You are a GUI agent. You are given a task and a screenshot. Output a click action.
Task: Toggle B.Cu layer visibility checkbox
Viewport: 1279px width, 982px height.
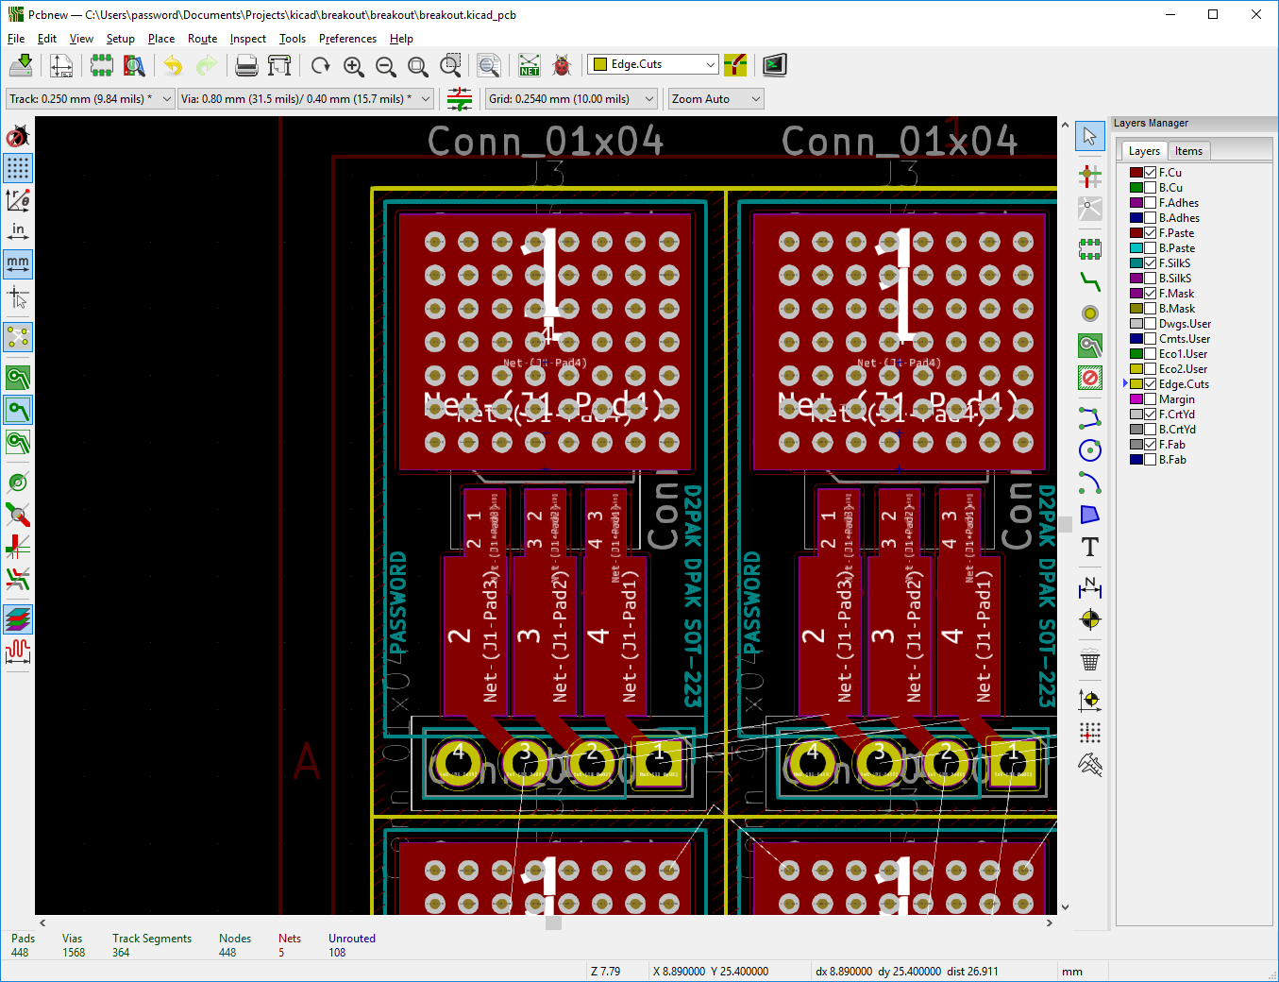point(1151,188)
